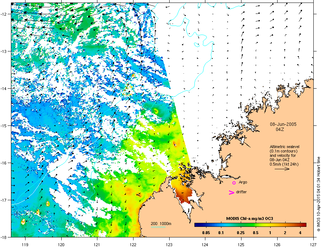
Task: Click the dark red end of the Chl-a colorbar
Action: [303, 225]
